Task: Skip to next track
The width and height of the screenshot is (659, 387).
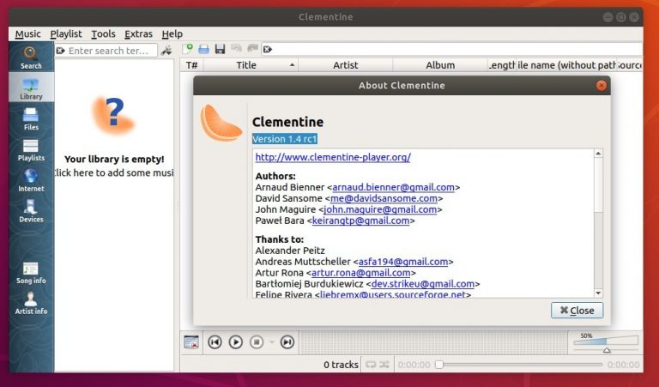Action: 287,342
